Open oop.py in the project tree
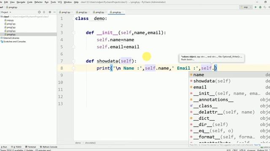 10,20
